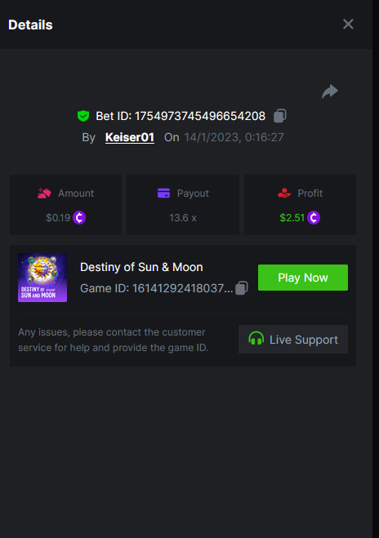379x538 pixels.
Task: Select the Bet ID number text
Action: [x=200, y=116]
